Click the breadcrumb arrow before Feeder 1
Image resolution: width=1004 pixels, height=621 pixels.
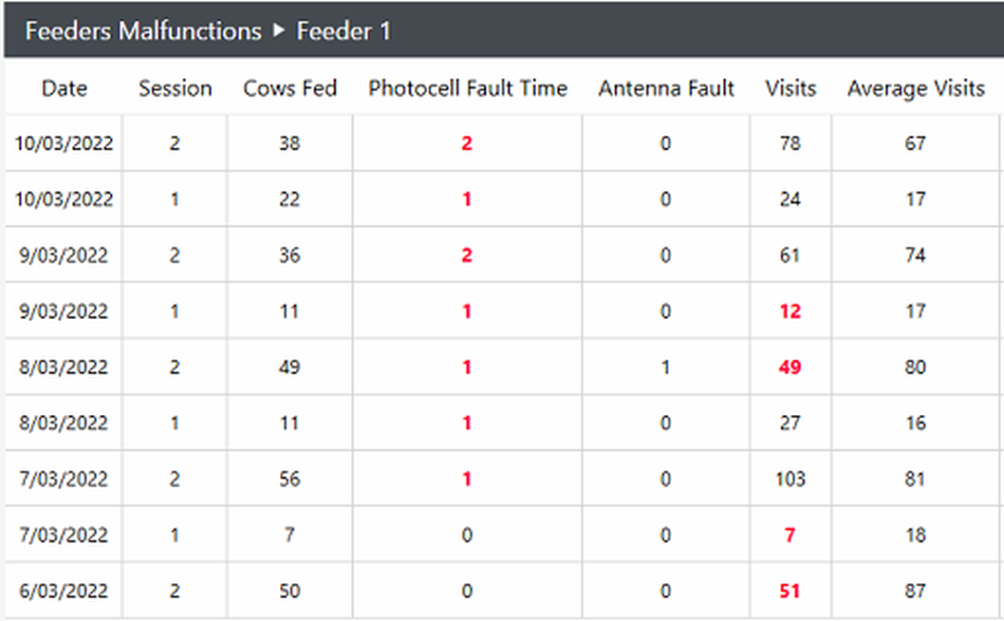coord(278,31)
